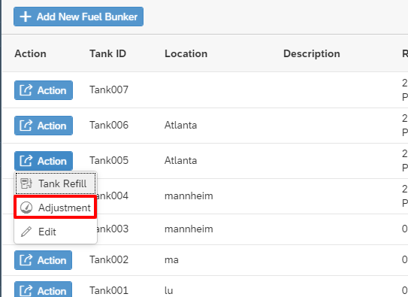Click the Tank Refill fuel pump icon
The width and height of the screenshot is (408, 297).
pos(26,183)
